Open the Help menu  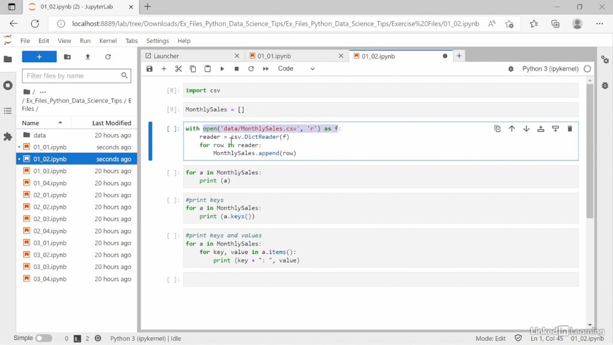click(184, 41)
